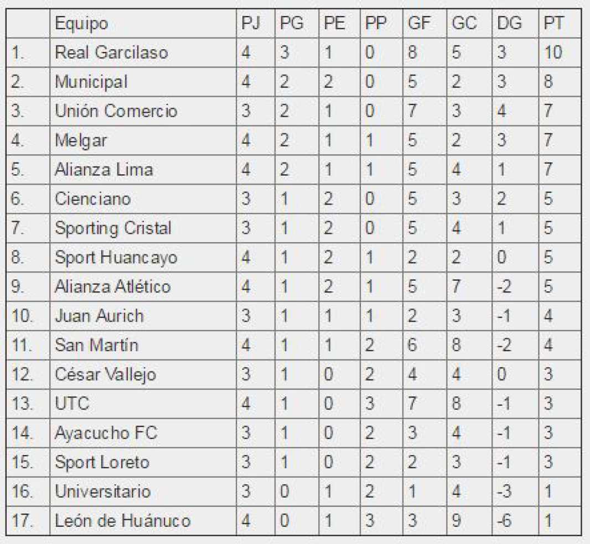
Task: Click Real Garcilaso's 10 points cell
Action: pyautogui.click(x=553, y=53)
